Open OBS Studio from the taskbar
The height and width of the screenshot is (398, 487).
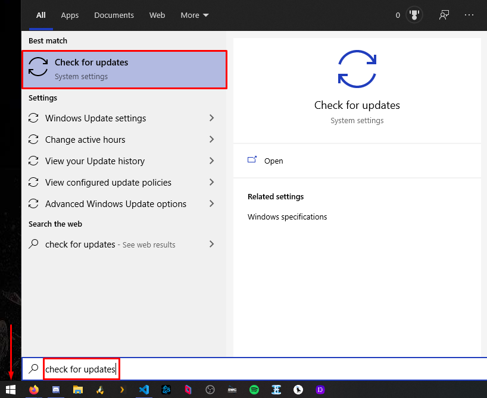click(210, 389)
